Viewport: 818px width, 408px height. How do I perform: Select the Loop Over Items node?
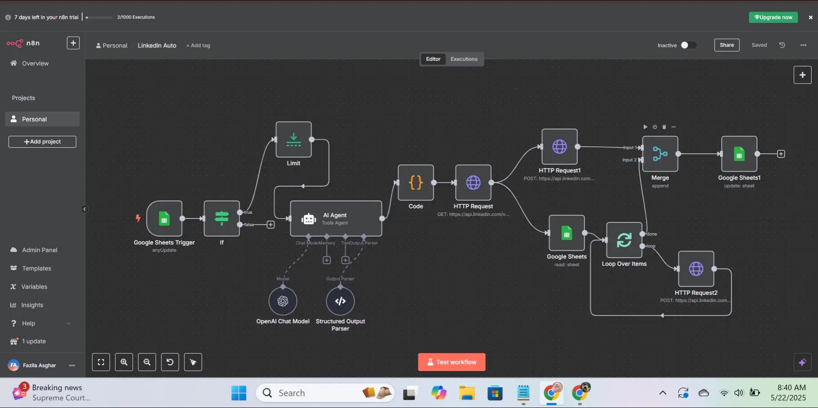click(624, 240)
